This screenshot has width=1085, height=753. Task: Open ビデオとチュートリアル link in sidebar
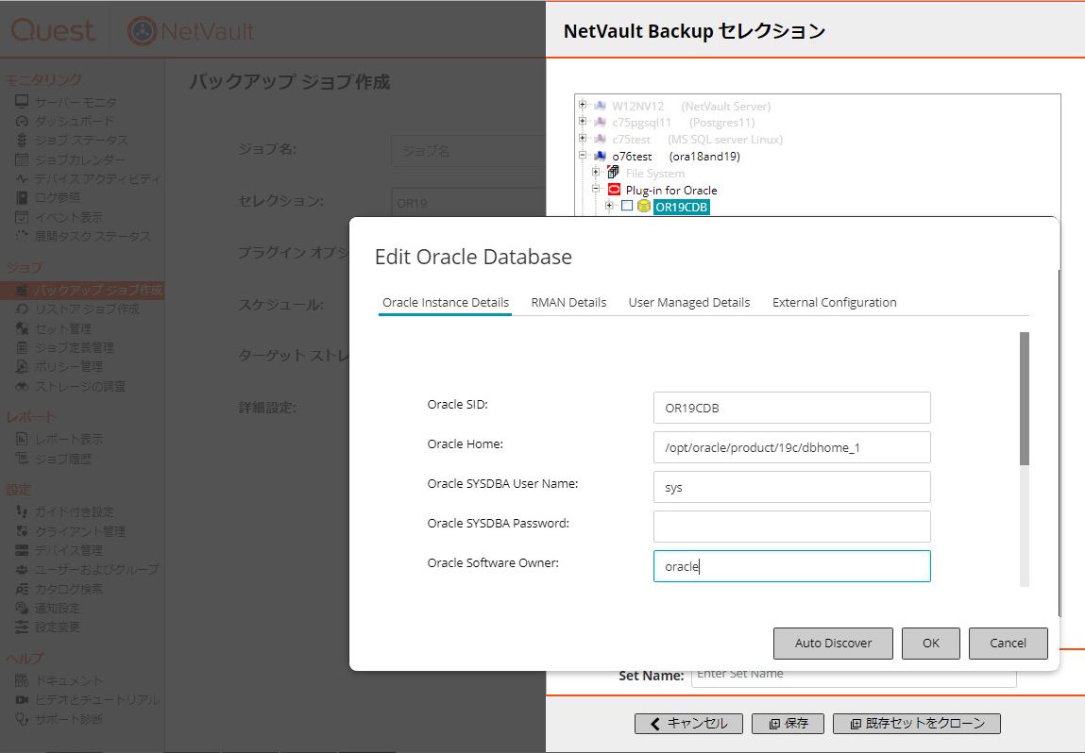pos(97,700)
